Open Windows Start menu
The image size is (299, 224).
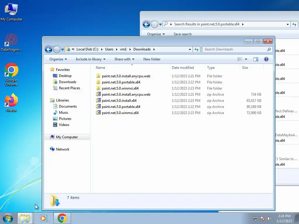(x=8, y=218)
